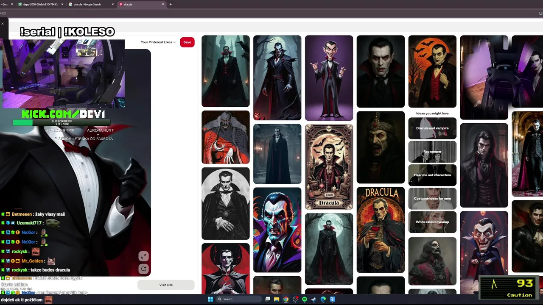Open Steam from the taskbar

(314, 299)
